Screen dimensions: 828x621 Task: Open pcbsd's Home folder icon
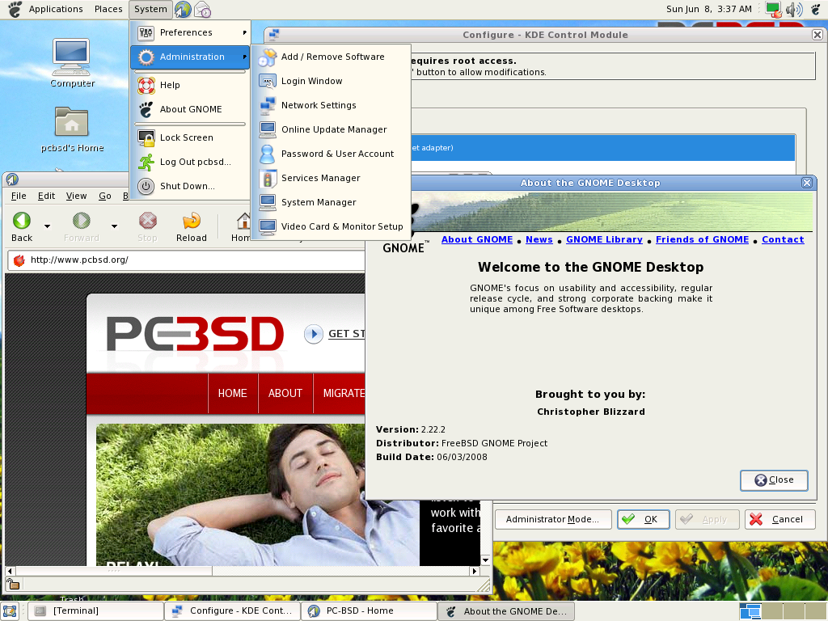click(x=72, y=130)
